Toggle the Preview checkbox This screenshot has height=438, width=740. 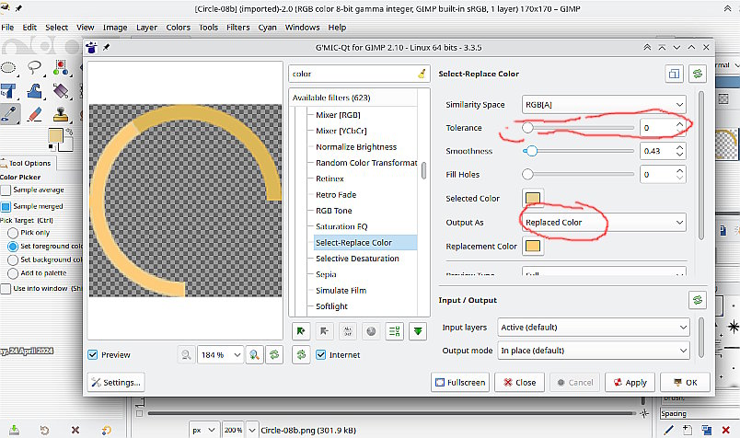click(x=94, y=355)
